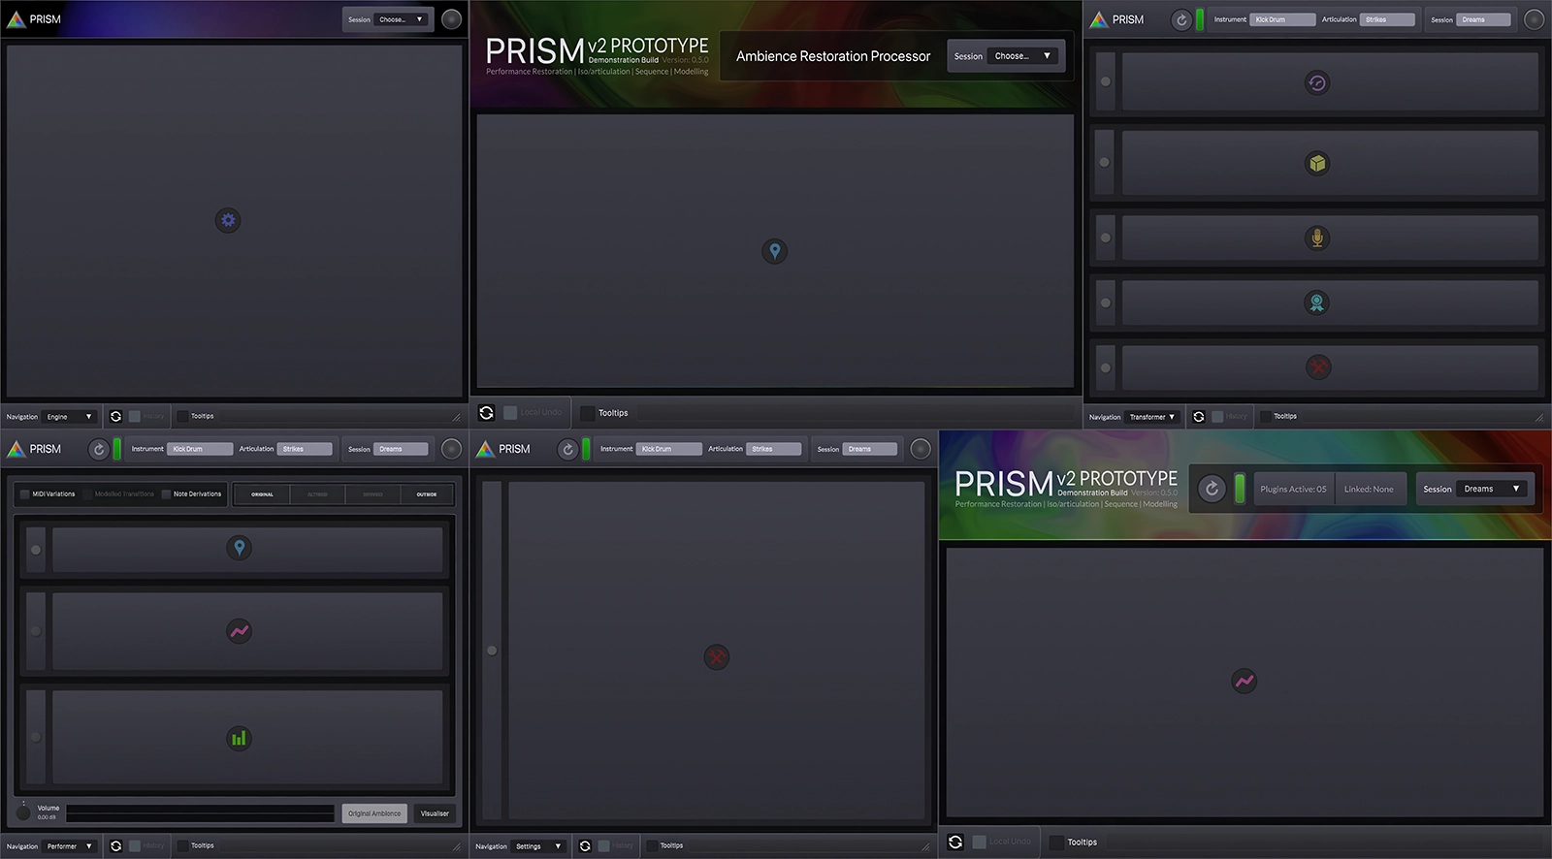Click the Visualiser button

click(x=435, y=813)
